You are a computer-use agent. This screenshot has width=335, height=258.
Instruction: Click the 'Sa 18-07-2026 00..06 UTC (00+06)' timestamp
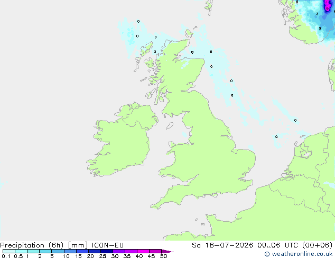pos(262,245)
